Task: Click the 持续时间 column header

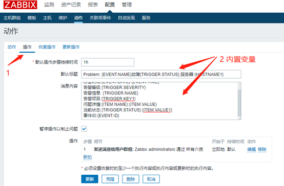Action: (236, 142)
